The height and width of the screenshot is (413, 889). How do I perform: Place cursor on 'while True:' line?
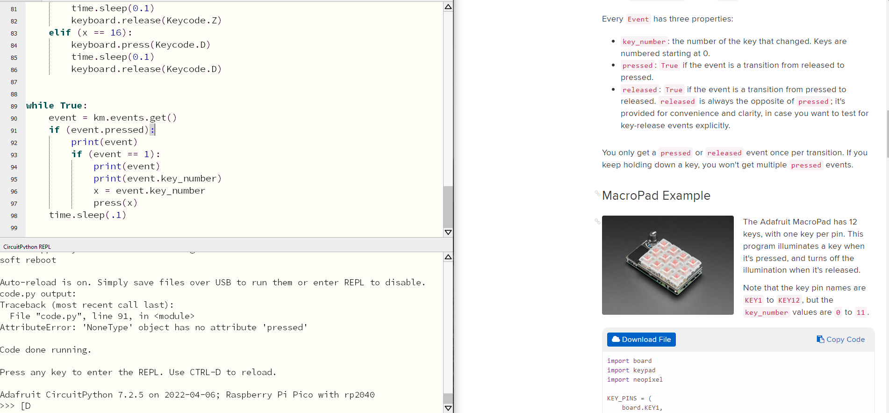(57, 106)
